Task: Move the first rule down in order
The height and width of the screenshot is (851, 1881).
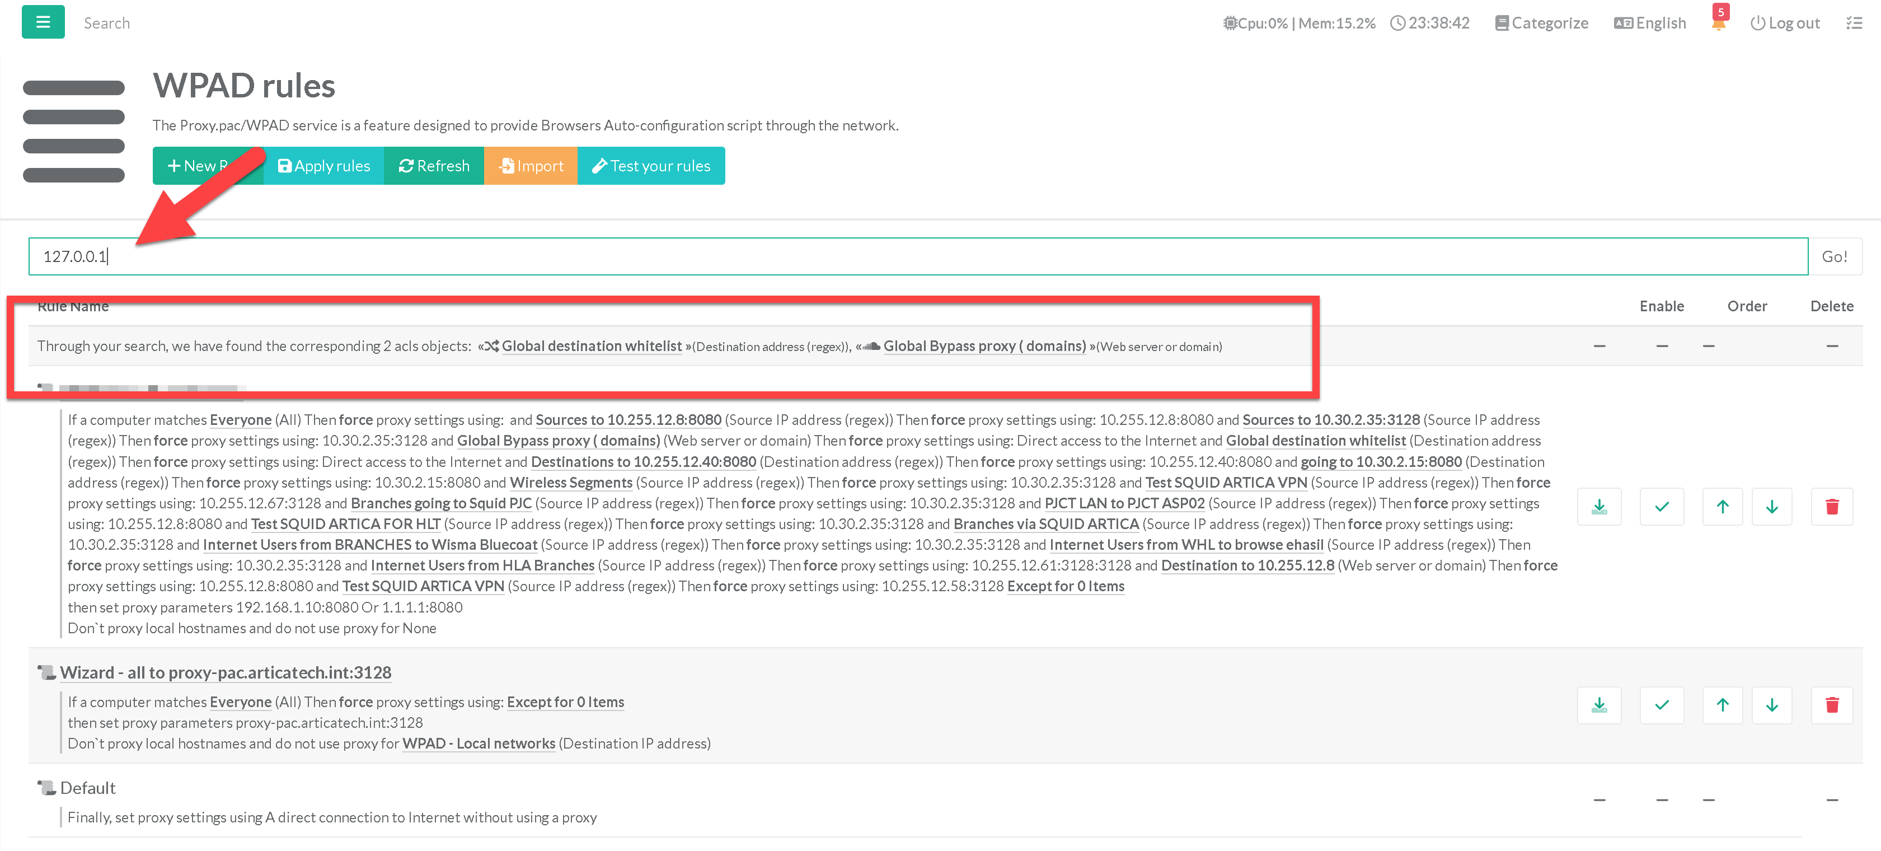Action: (1771, 506)
